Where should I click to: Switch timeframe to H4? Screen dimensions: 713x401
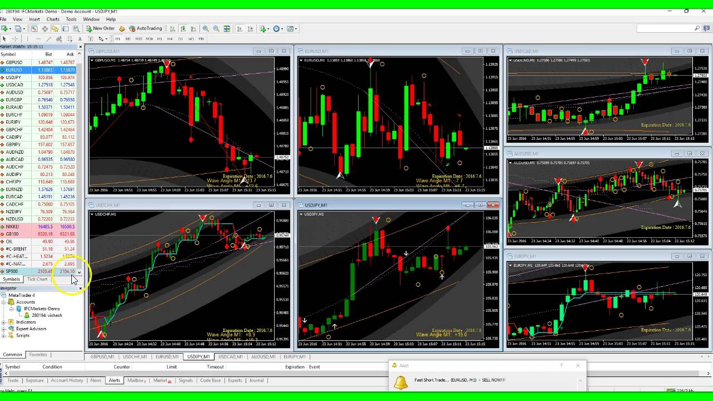point(170,39)
